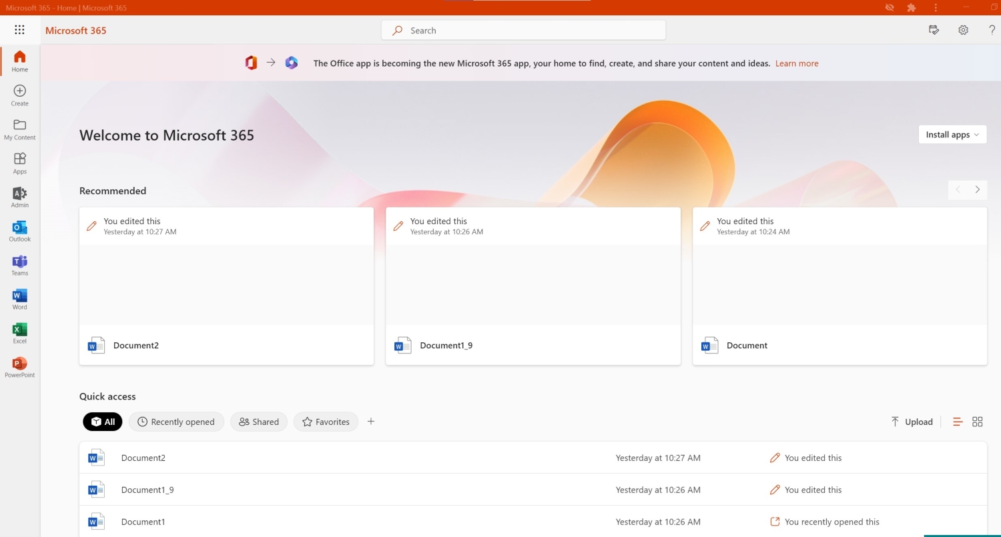Click the crossed-out eye icon in title bar
This screenshot has width=1001, height=537.
889,7
